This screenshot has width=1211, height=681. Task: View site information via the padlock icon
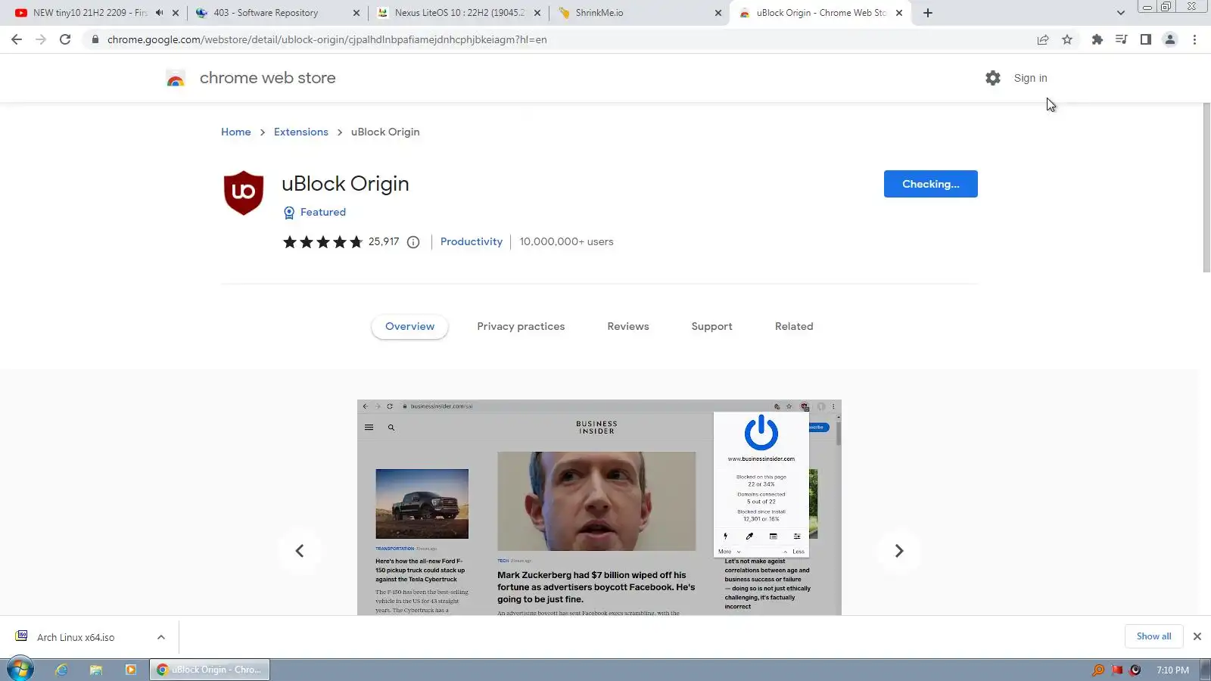pos(95,39)
